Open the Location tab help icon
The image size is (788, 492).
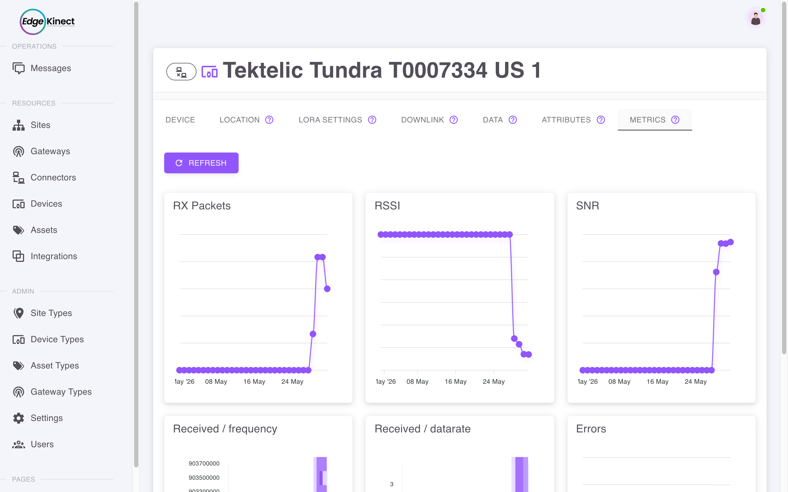pyautogui.click(x=269, y=120)
